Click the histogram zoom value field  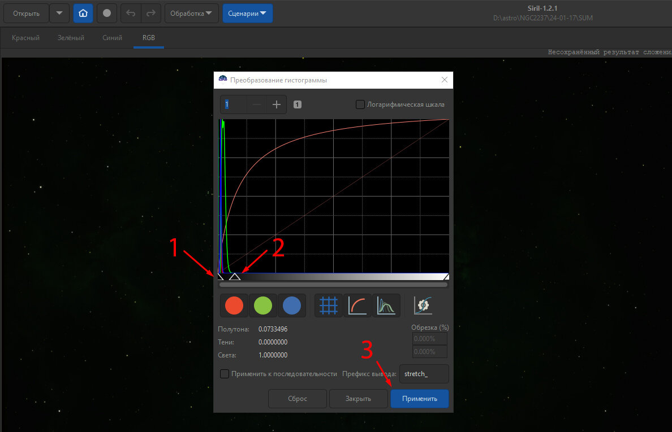(234, 104)
